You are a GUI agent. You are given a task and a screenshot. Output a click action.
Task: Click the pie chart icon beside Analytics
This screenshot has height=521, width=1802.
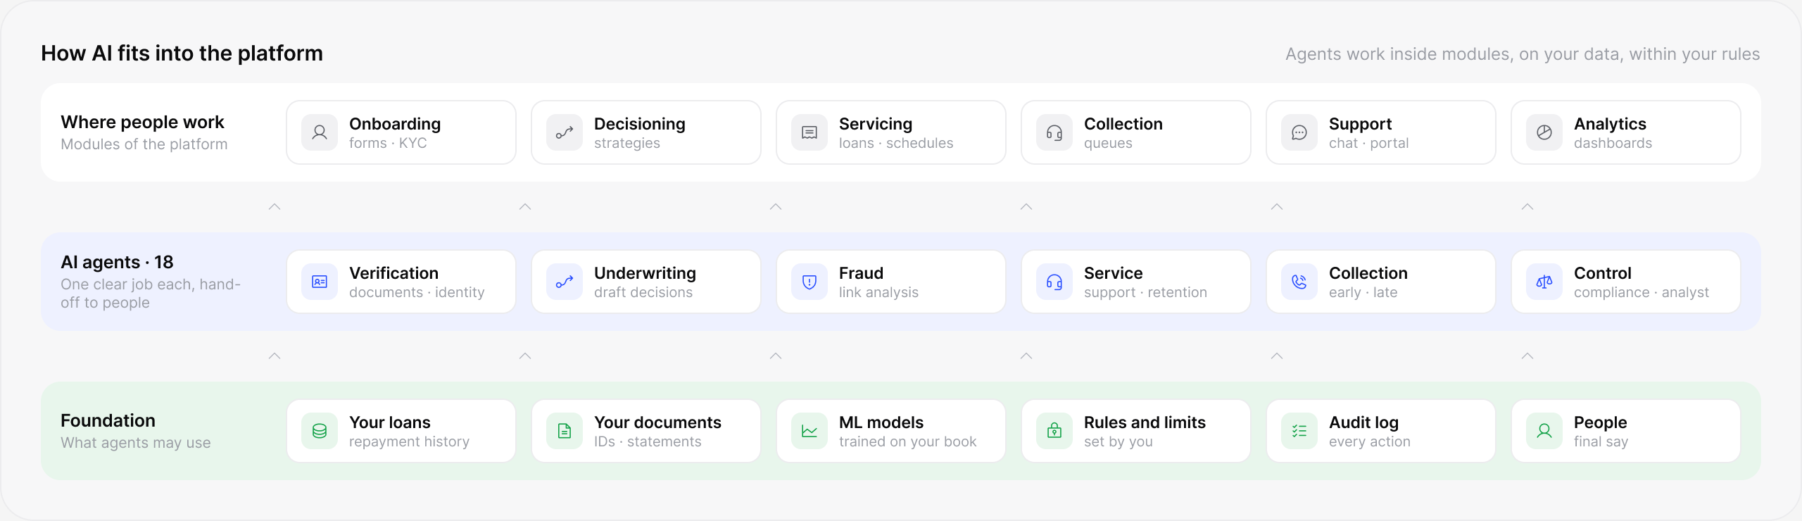pyautogui.click(x=1544, y=132)
